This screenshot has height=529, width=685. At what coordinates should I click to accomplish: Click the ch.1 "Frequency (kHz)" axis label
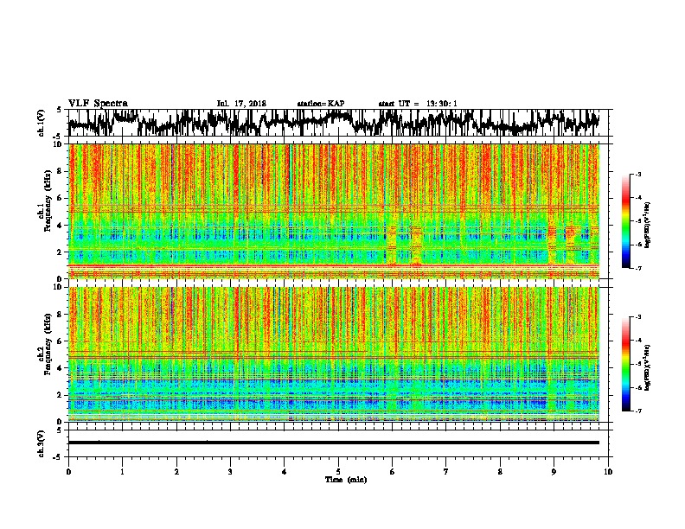pyautogui.click(x=48, y=201)
